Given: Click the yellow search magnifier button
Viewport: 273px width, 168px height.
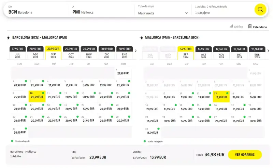Looking at the screenshot, I should (x=260, y=10).
